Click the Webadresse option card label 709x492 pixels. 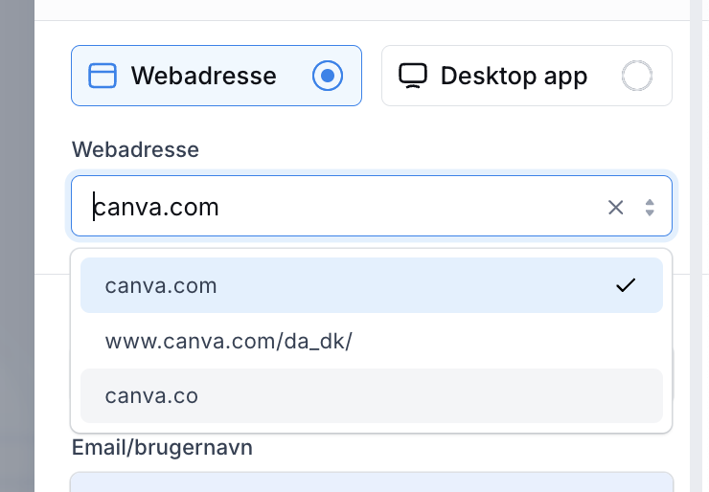click(x=203, y=76)
